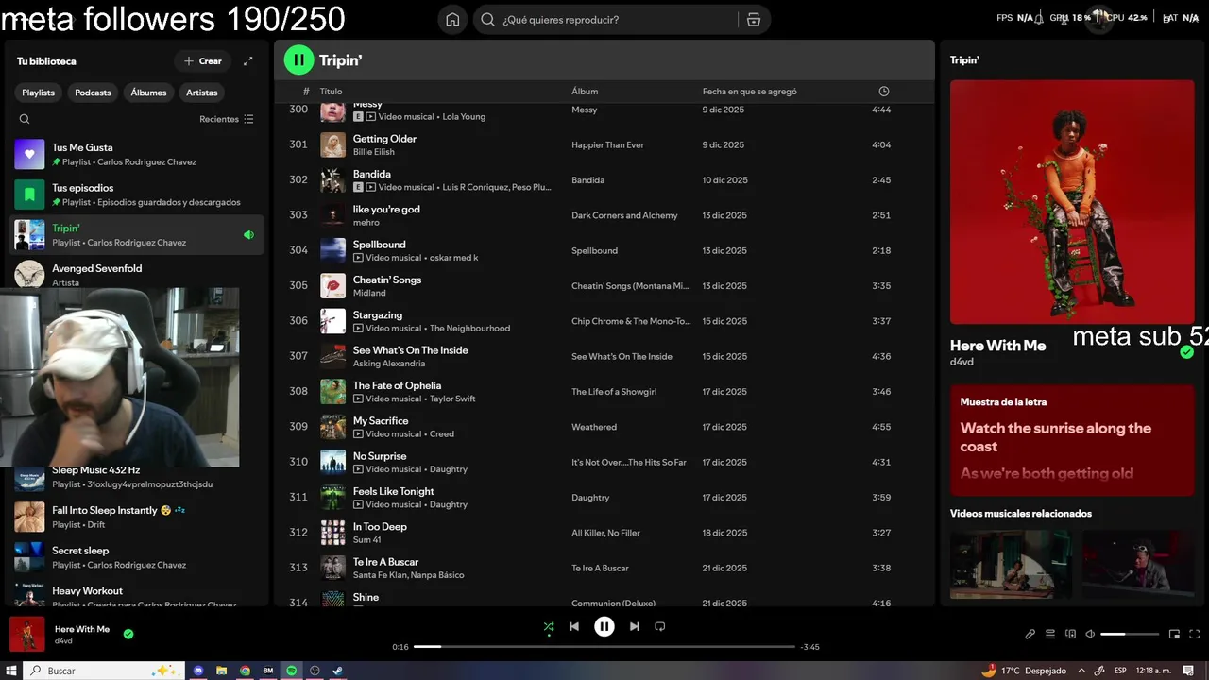Open the Recientes sort dropdown
The width and height of the screenshot is (1209, 680).
coord(227,119)
